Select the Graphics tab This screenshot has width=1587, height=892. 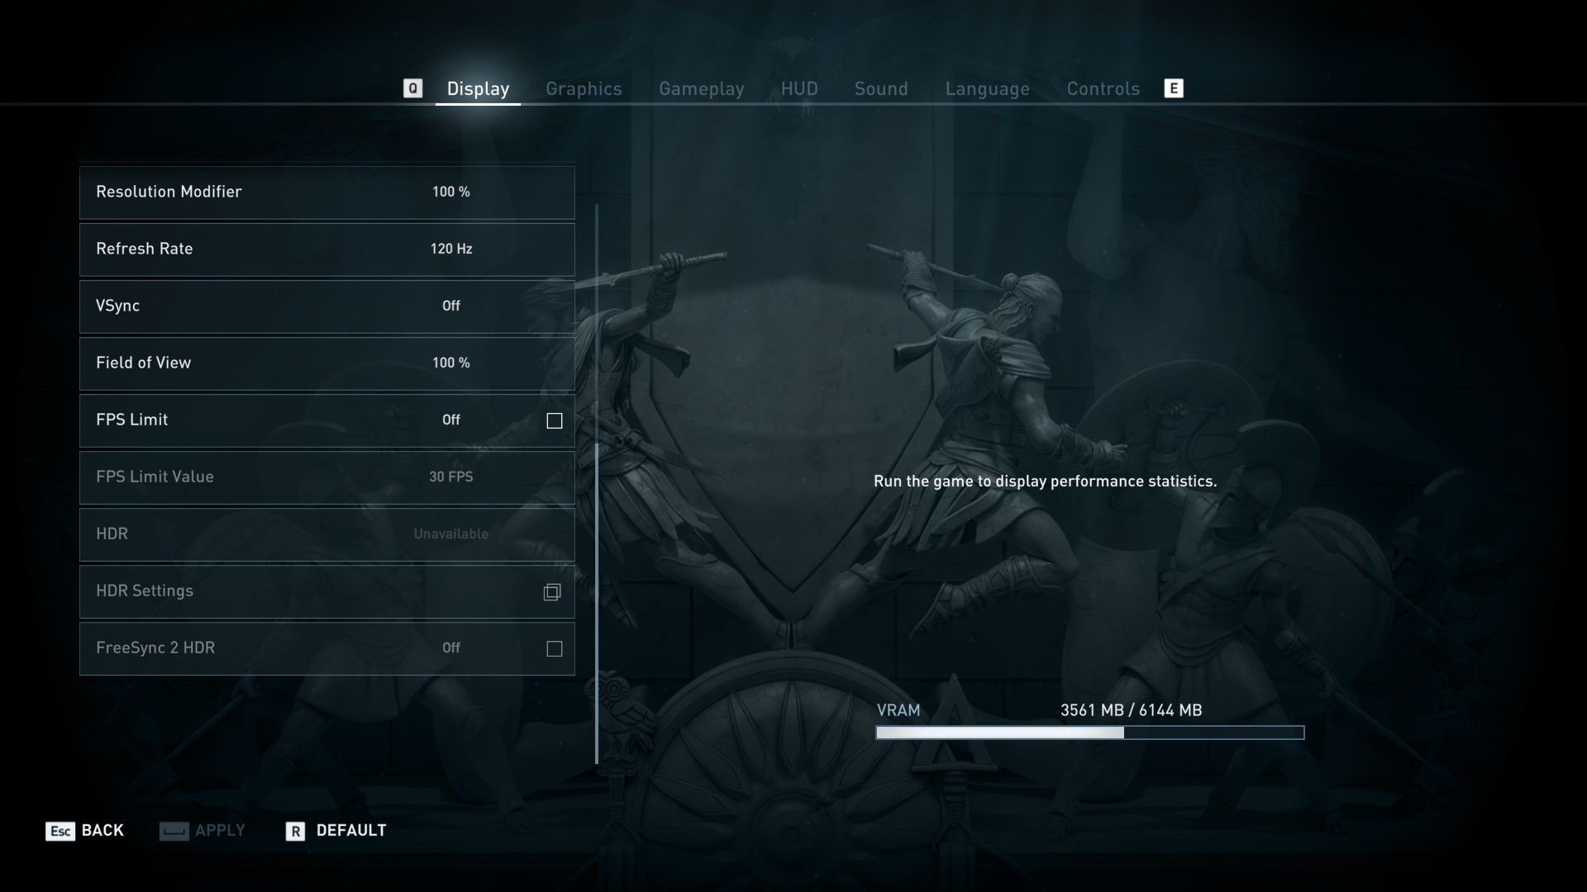(x=584, y=89)
